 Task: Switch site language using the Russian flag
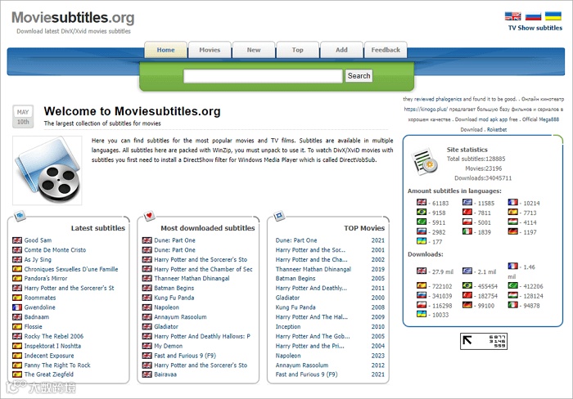click(x=533, y=16)
